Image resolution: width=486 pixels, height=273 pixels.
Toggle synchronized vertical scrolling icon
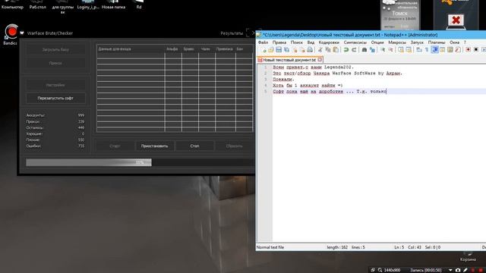(x=401, y=50)
